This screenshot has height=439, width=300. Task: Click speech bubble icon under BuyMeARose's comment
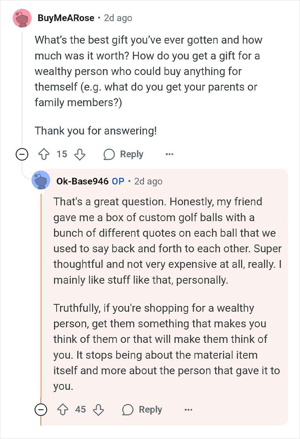pyautogui.click(x=109, y=154)
